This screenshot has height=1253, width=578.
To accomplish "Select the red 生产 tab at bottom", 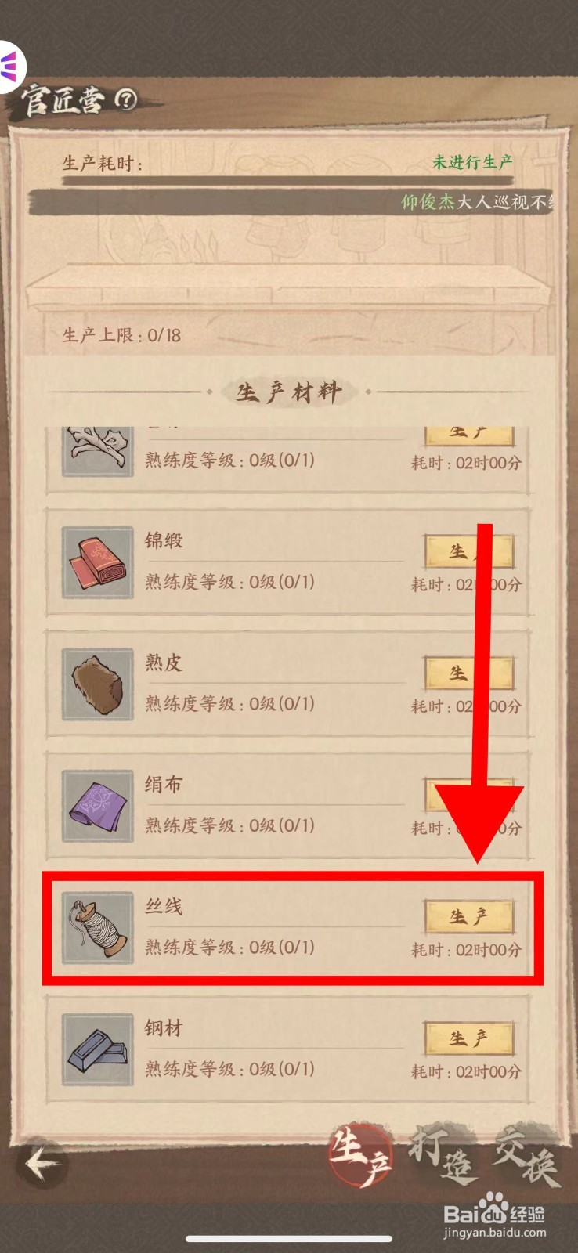I will pyautogui.click(x=360, y=1156).
